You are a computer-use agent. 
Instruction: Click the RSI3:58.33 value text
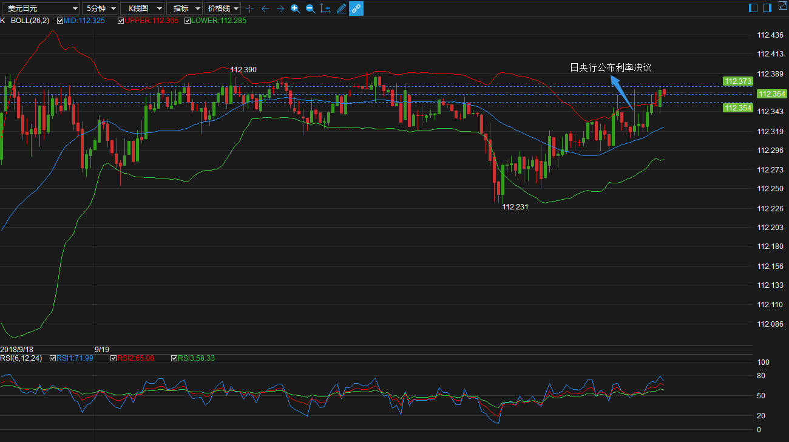(x=196, y=358)
